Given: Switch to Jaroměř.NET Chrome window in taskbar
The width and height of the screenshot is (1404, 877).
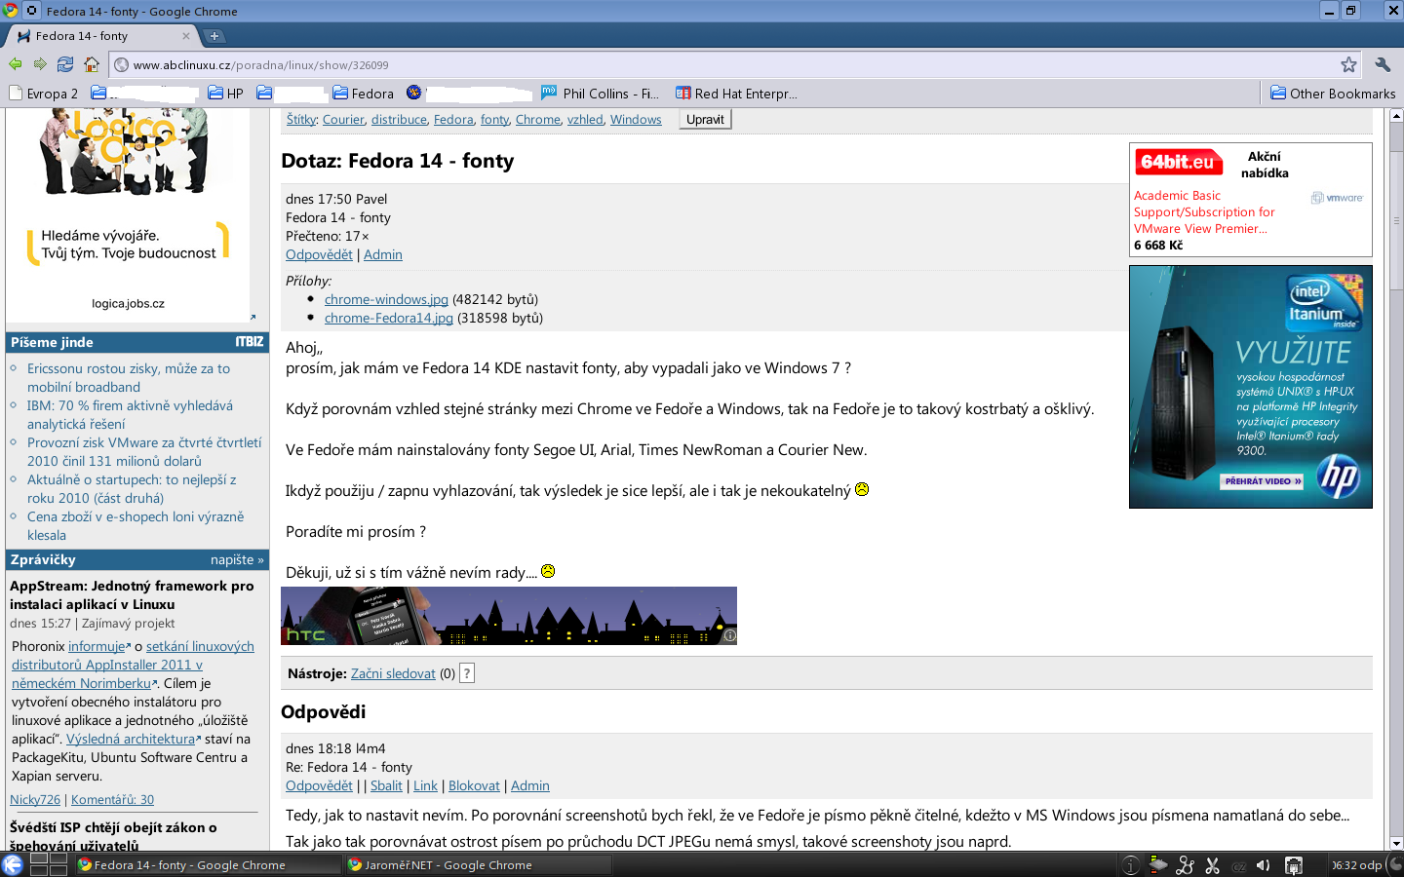Looking at the screenshot, I should 478,864.
